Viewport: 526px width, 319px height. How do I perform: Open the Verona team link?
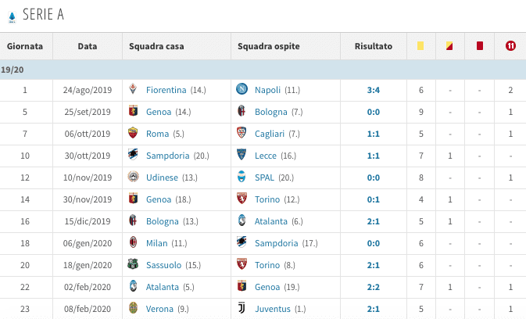click(x=160, y=308)
